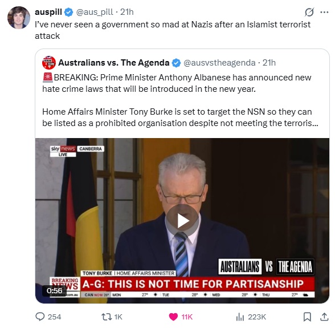Open the Australians vs. The Agenda account name

point(114,63)
